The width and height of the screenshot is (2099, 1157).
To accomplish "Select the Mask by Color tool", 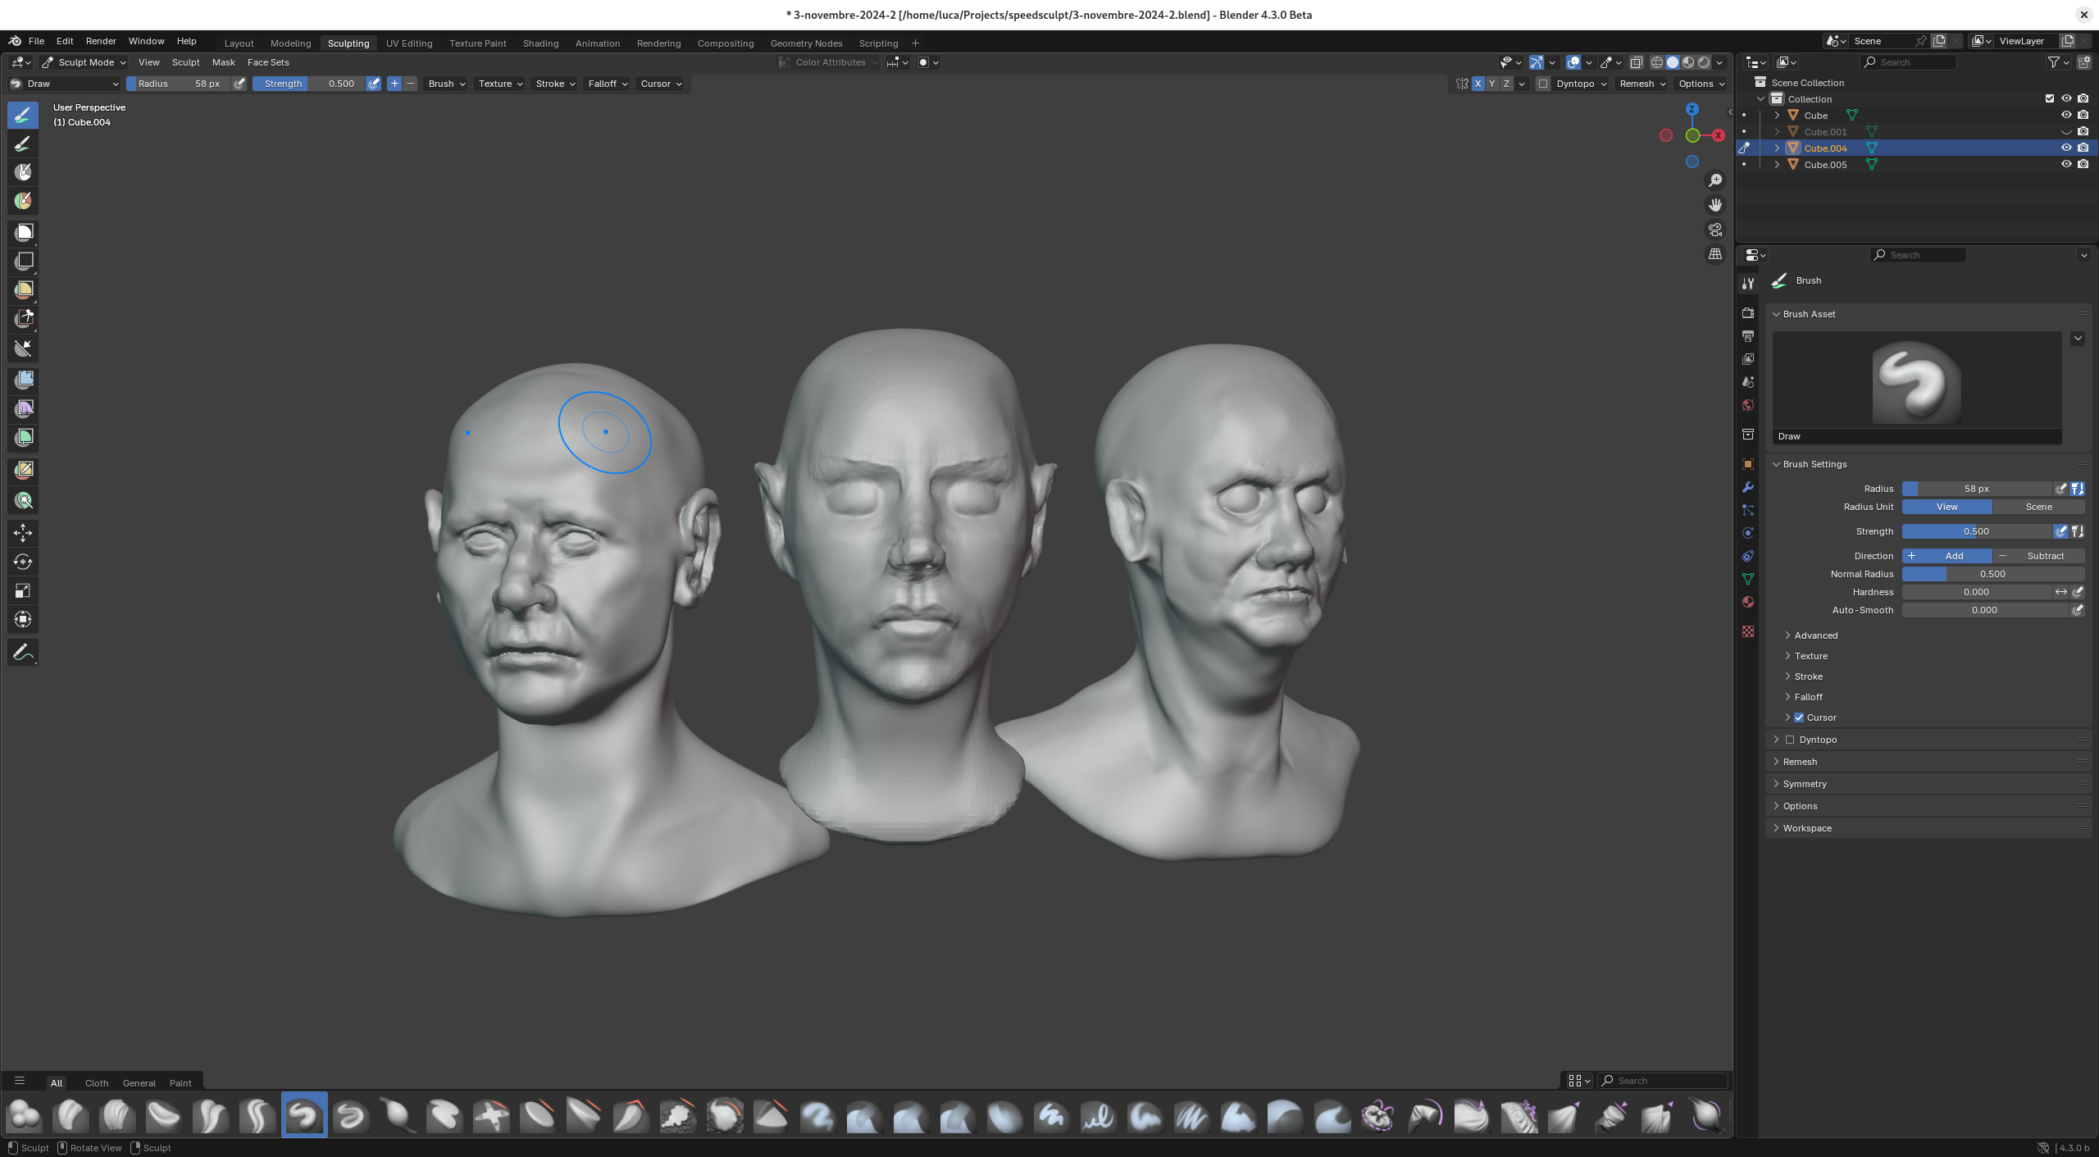I will pos(23,500).
